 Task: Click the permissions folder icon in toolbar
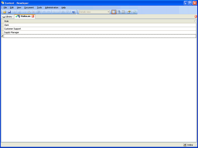click(129, 12)
